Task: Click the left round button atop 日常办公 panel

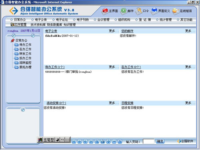Action: (14, 36)
